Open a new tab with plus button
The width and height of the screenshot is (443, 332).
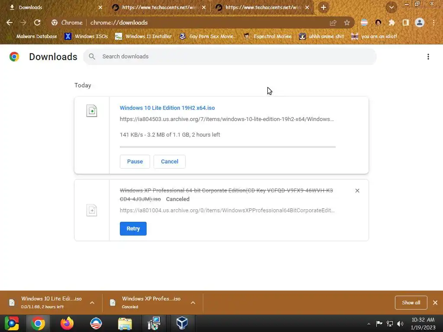324,7
